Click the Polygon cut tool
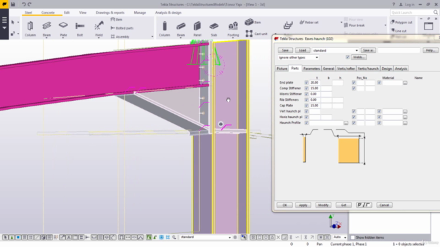Screen dimensions: 440x247 401,22
